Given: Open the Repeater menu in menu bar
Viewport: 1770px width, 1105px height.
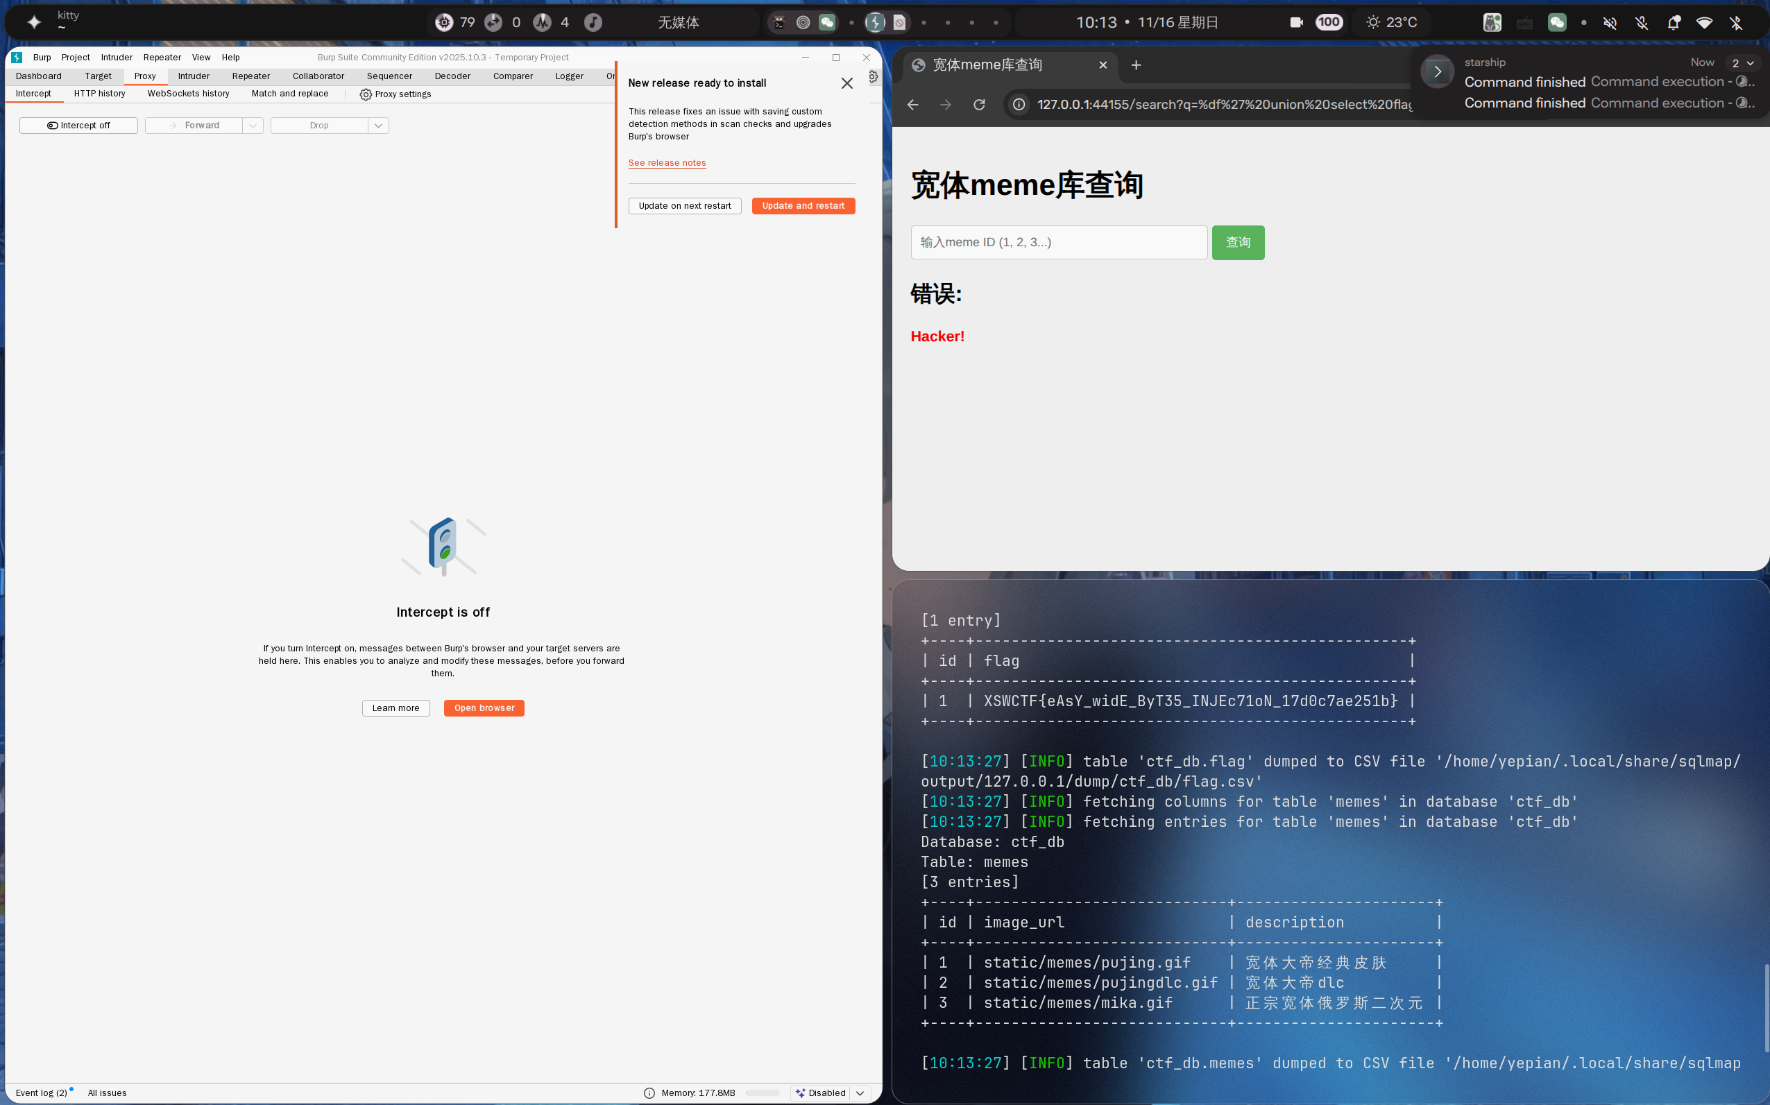Looking at the screenshot, I should [162, 57].
